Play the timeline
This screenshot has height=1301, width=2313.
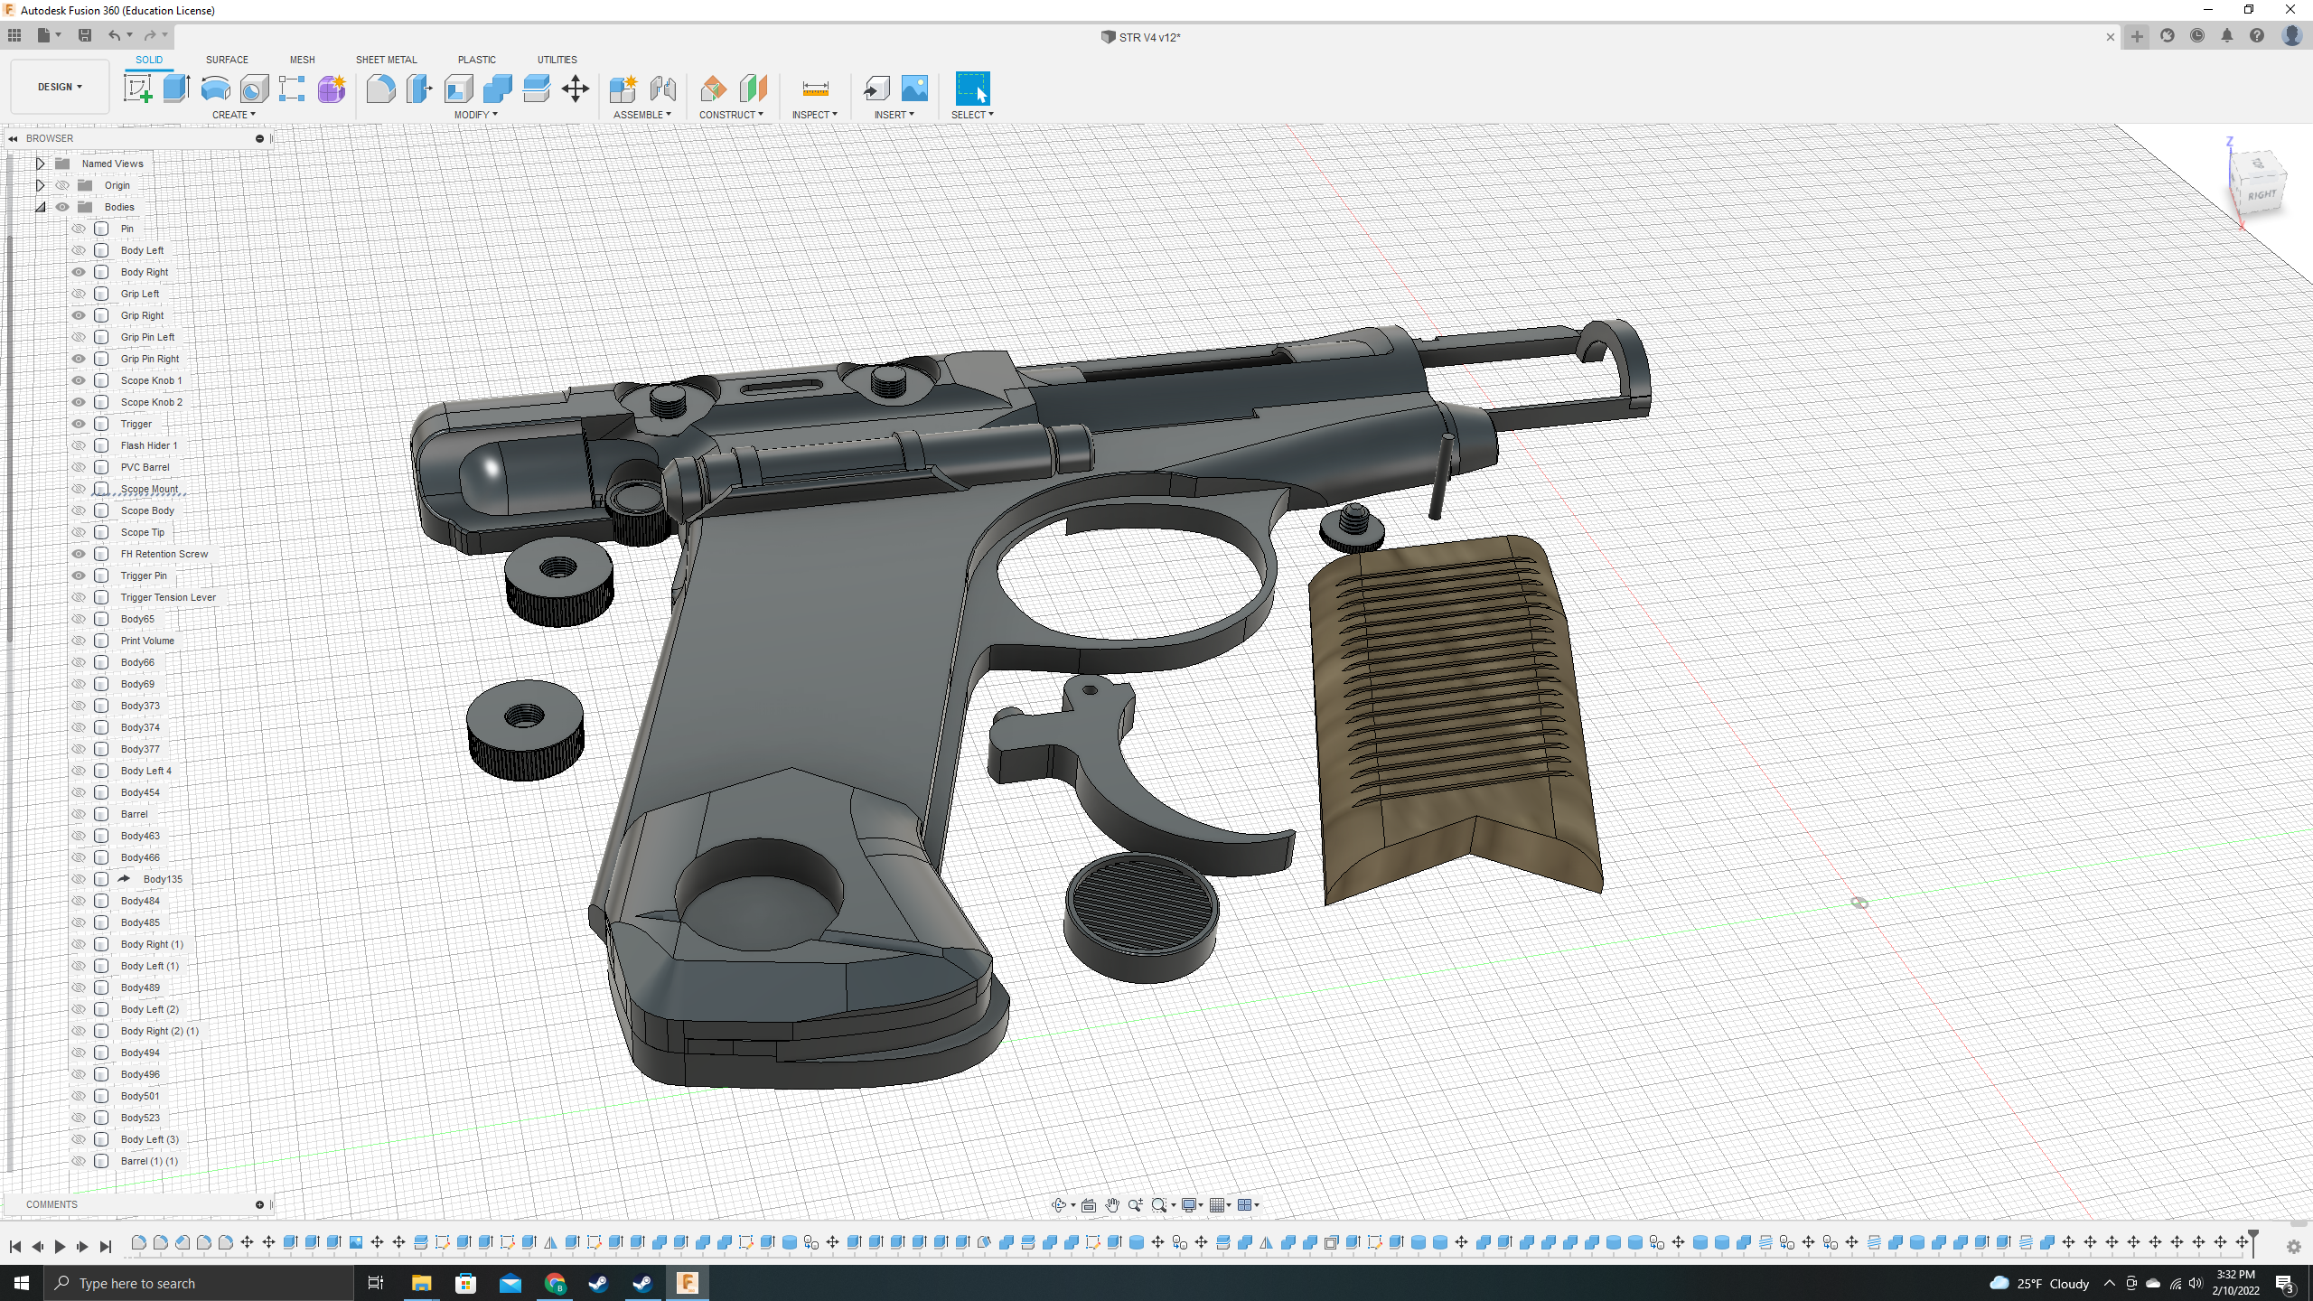coord(60,1247)
